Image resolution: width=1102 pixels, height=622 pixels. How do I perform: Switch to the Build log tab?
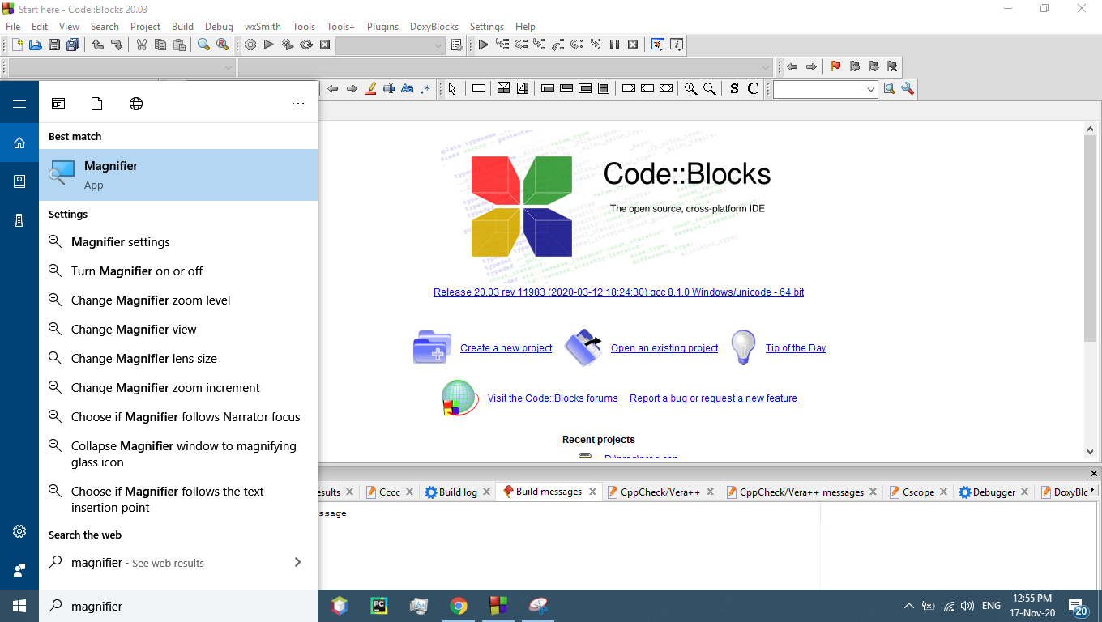tap(458, 492)
